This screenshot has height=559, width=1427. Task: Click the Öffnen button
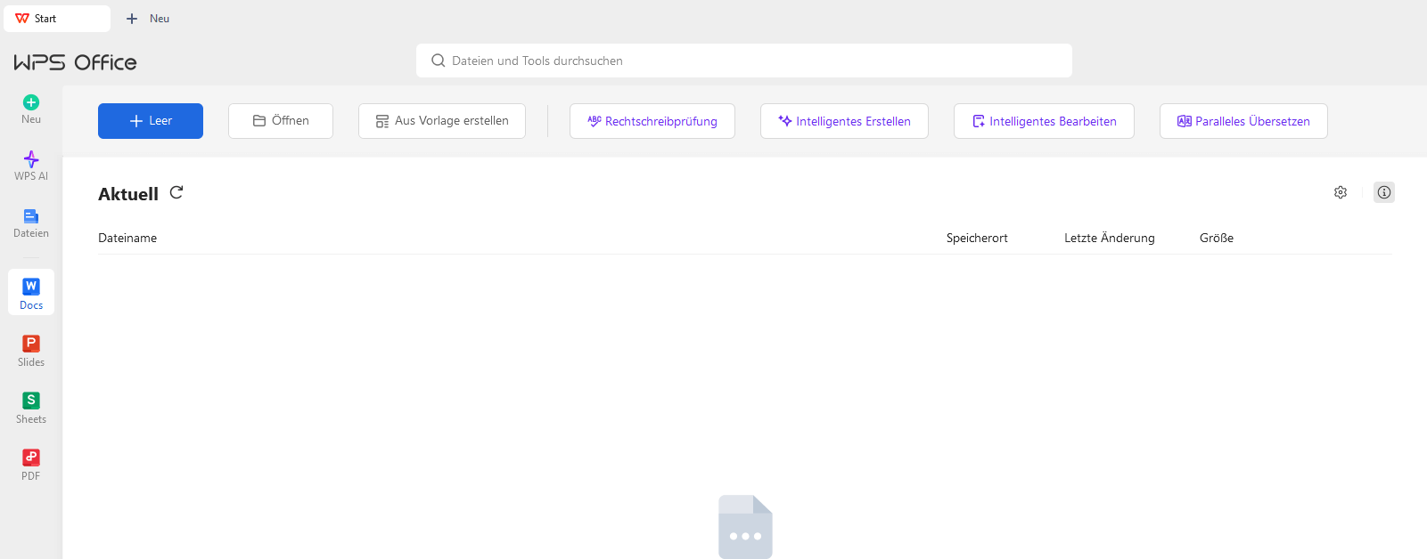coord(281,121)
